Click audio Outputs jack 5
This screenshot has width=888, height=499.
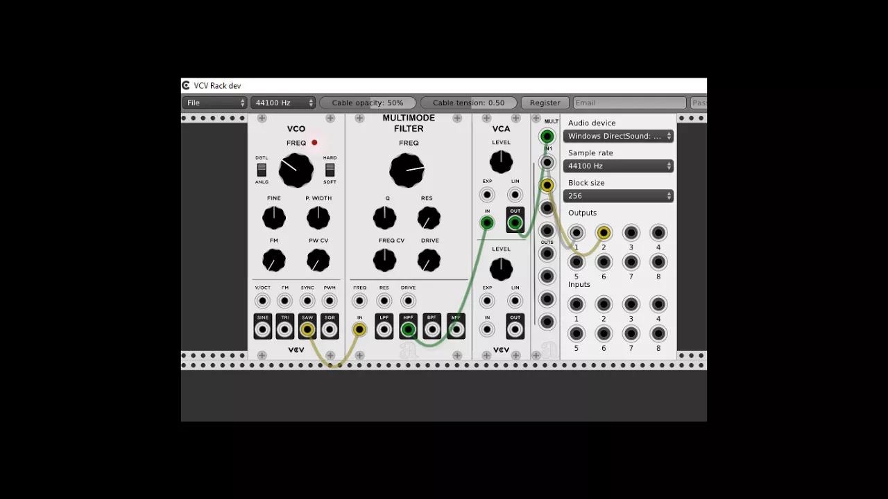point(576,262)
